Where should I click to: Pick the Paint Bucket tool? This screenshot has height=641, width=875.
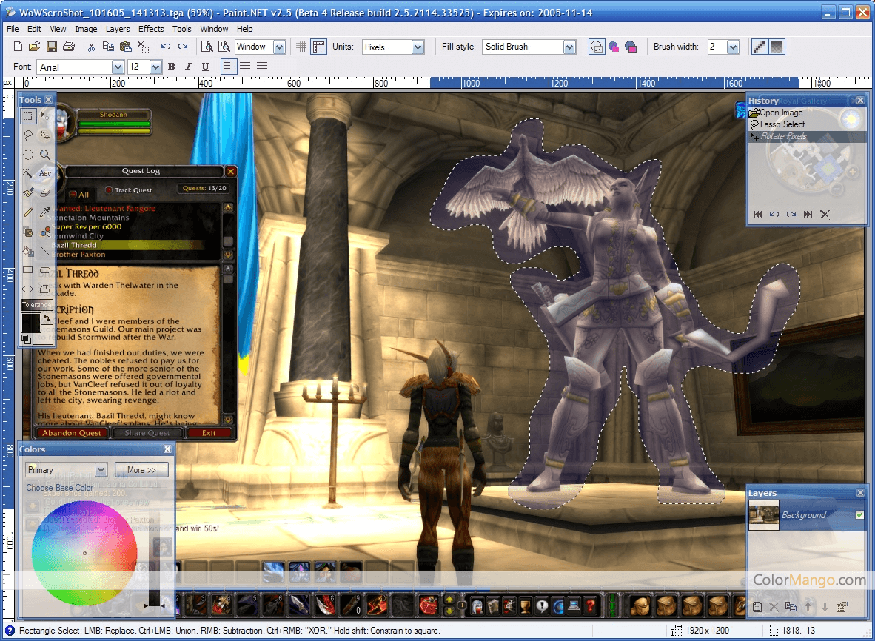click(28, 251)
